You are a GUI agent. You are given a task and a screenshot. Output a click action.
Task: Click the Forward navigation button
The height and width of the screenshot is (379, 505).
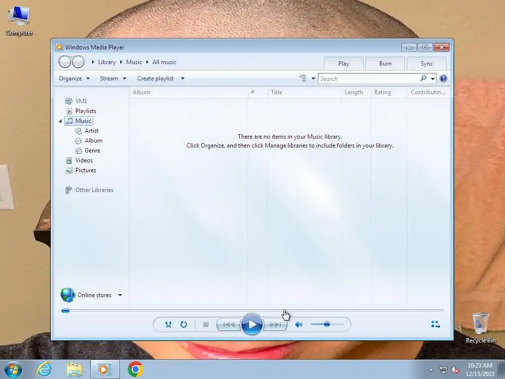pyautogui.click(x=78, y=62)
